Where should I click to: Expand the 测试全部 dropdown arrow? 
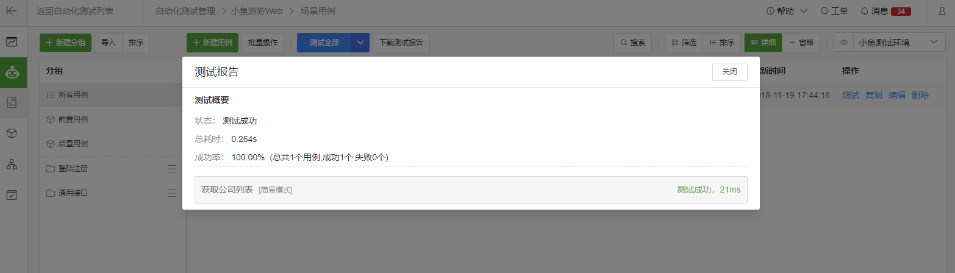[360, 43]
